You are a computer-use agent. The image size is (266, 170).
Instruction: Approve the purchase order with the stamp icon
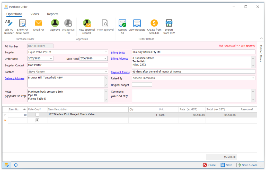tap(55, 23)
